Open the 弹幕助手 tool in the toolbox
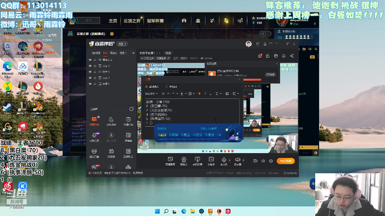The height and width of the screenshot is (216, 385). point(94,121)
